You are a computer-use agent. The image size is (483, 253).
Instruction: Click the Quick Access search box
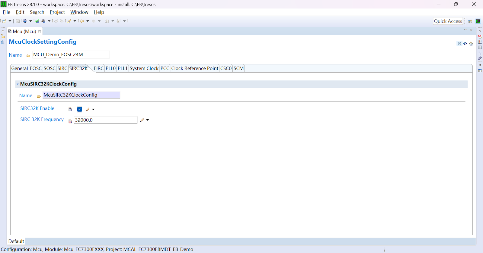tap(448, 21)
